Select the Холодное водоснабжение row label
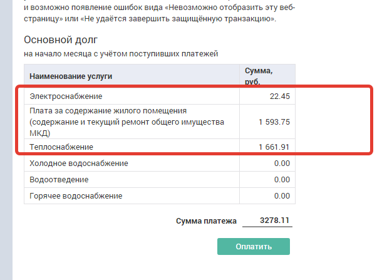The width and height of the screenshot is (382, 280). click(79, 163)
